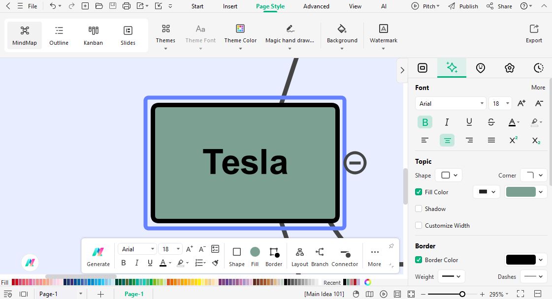Open the Arial font dropdown in right panel
552x299 pixels.
click(451, 103)
